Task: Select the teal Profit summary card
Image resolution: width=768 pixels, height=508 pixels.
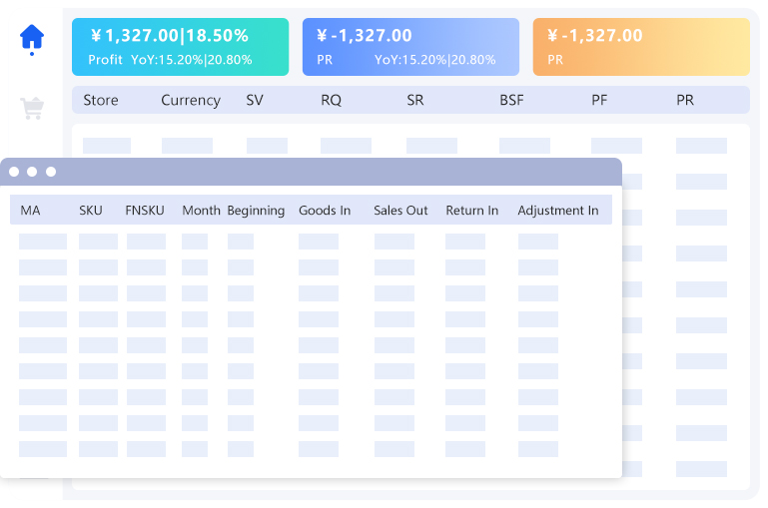Action: click(x=180, y=47)
